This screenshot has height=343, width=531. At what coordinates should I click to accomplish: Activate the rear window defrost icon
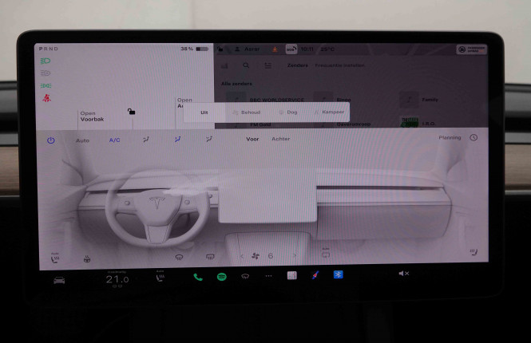coord(209,257)
